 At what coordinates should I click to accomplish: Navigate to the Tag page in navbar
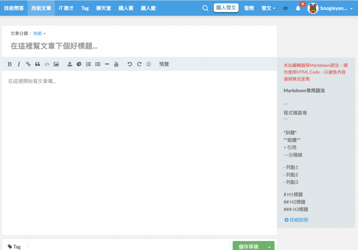(x=85, y=8)
